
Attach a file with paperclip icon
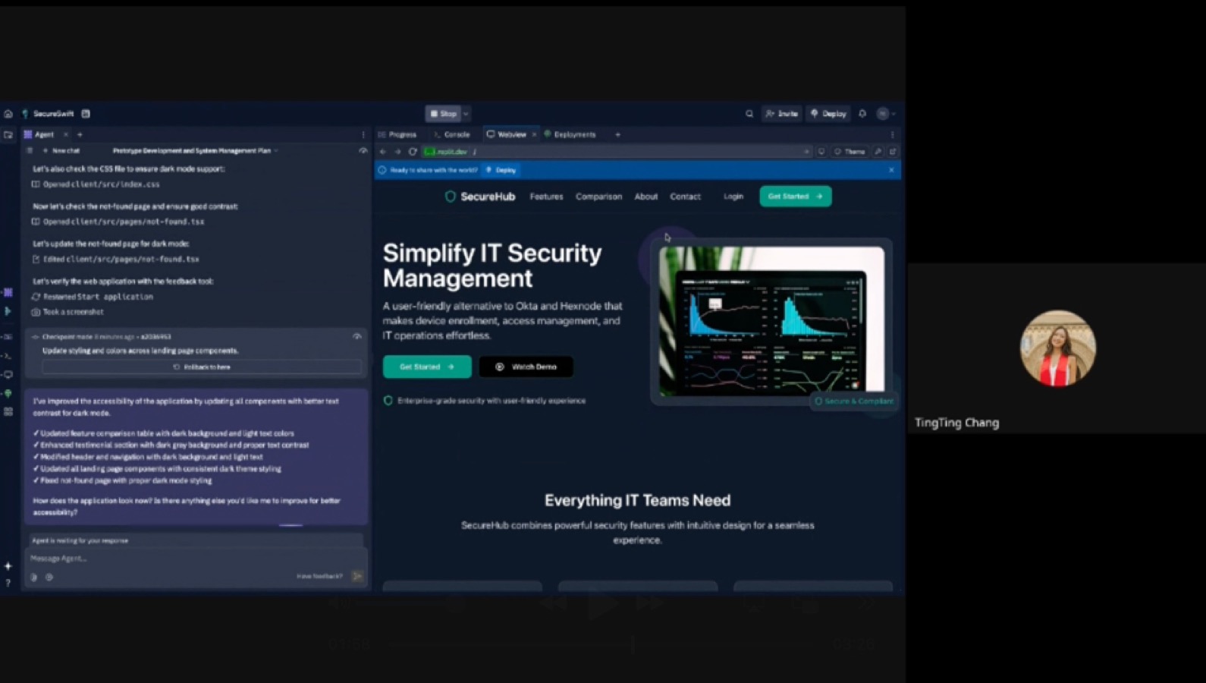(34, 578)
